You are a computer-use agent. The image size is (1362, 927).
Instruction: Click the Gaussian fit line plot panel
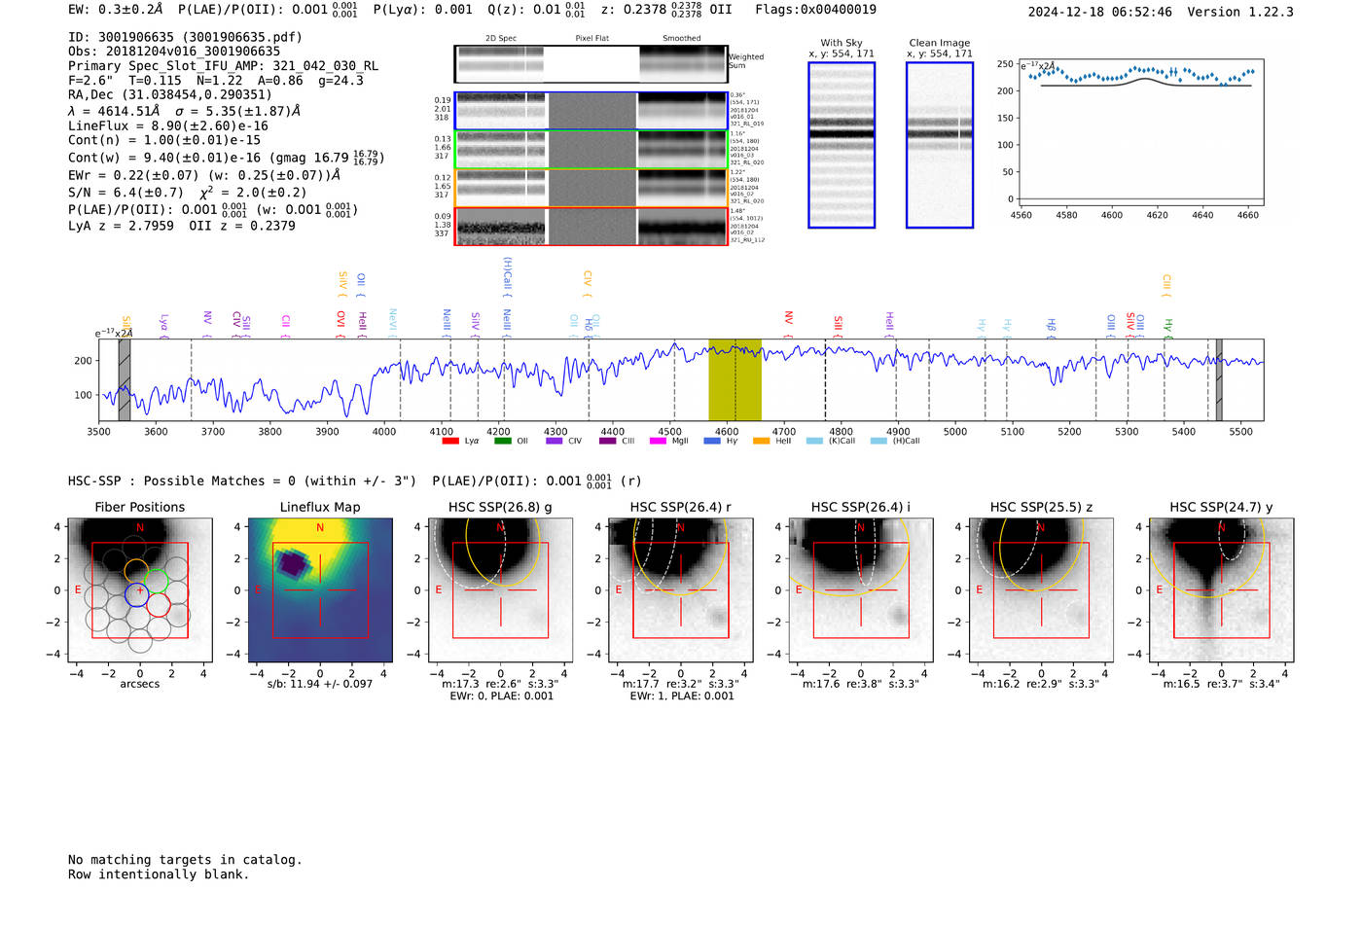1141,132
